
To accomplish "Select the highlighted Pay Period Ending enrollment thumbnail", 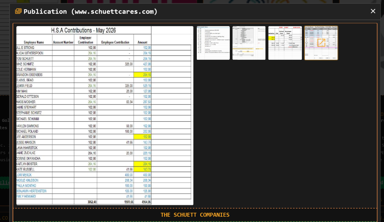I will point(321,43).
